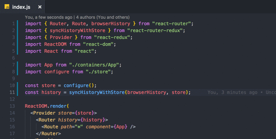Close the index.js tab
Image resolution: width=276 pixels, height=139 pixels.
40,7
